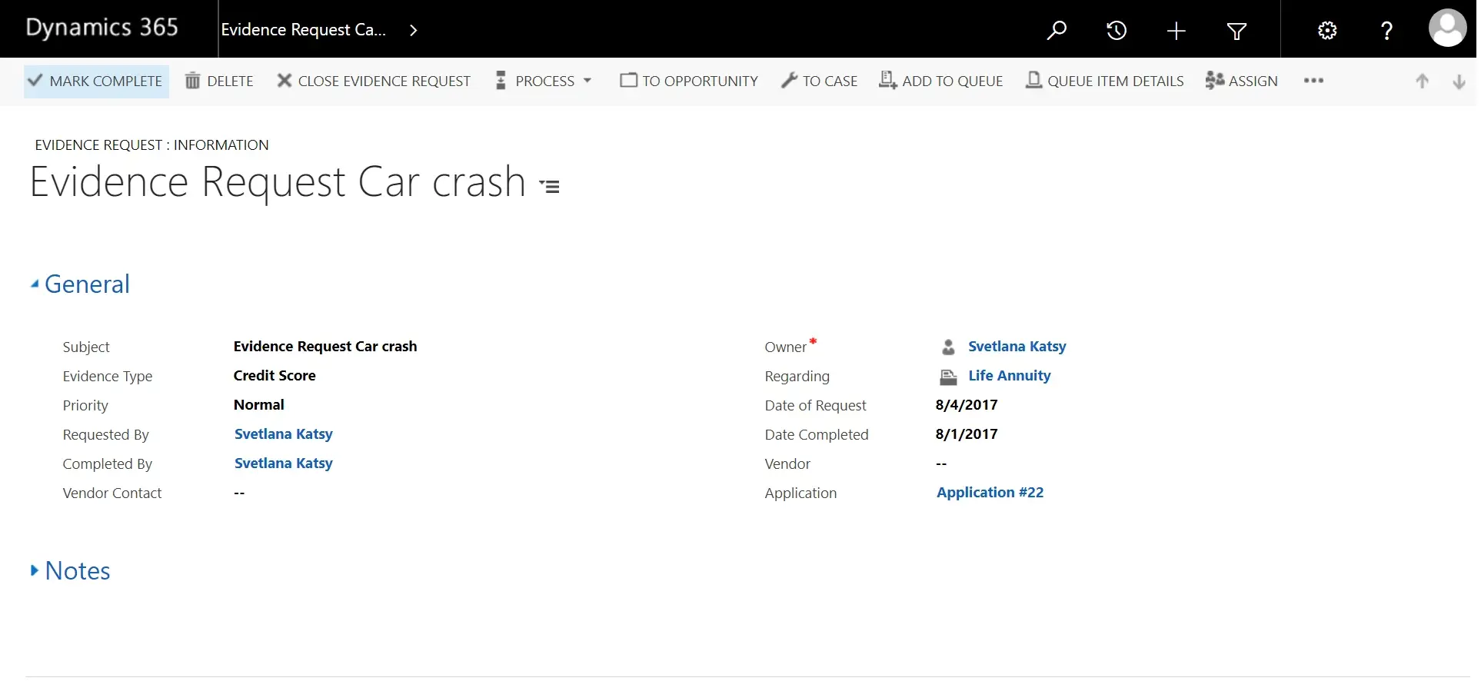The width and height of the screenshot is (1481, 681).
Task: Open the Life Annuity regarding link
Action: [1009, 376]
